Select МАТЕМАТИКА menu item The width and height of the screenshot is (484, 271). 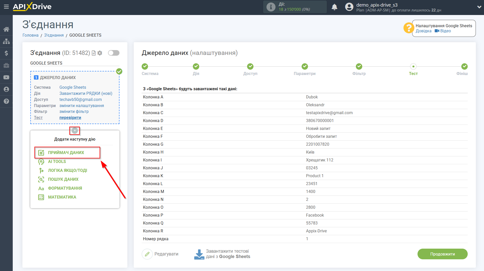pos(62,197)
